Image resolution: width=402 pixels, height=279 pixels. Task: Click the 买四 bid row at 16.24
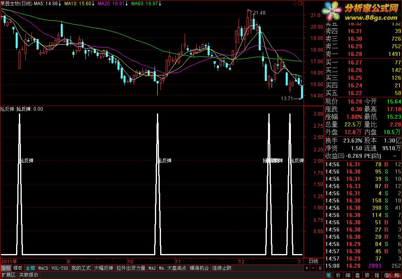363,85
